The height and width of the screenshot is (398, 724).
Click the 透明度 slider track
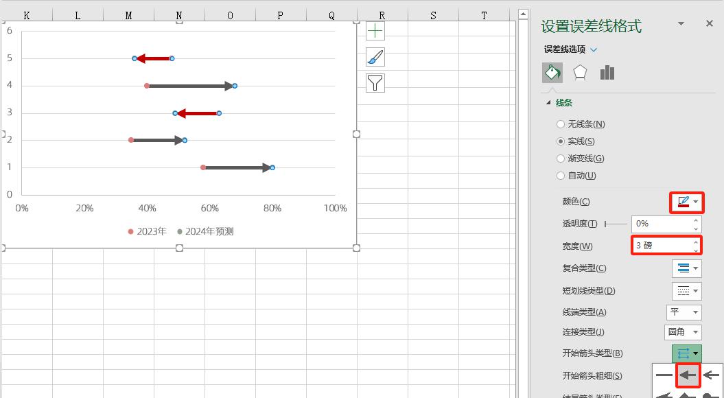[x=616, y=224]
